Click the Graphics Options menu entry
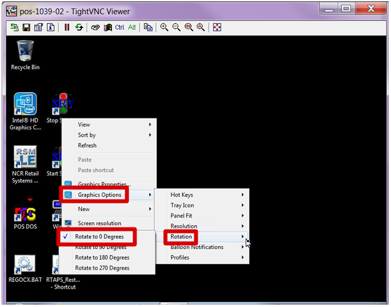The image size is (391, 307). [100, 195]
